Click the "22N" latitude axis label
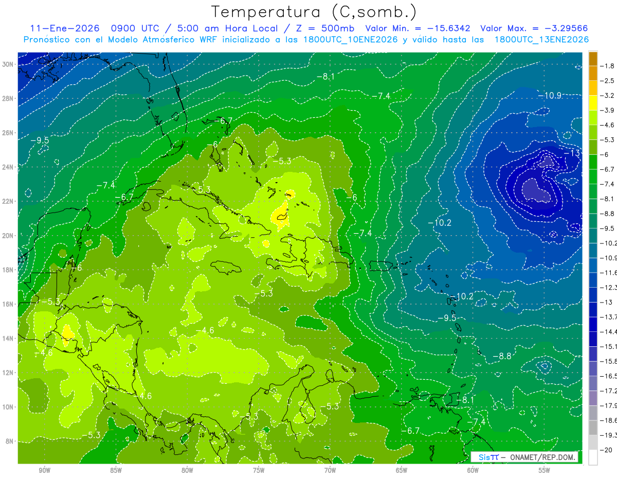617x477 pixels. pos(8,201)
